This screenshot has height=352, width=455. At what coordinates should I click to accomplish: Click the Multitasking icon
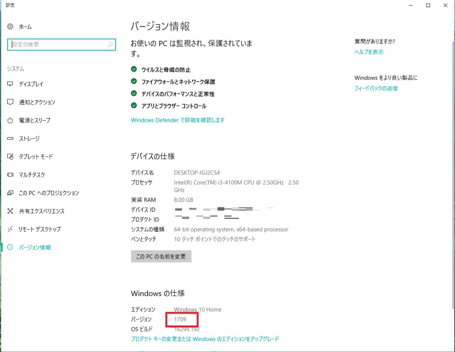[10, 174]
